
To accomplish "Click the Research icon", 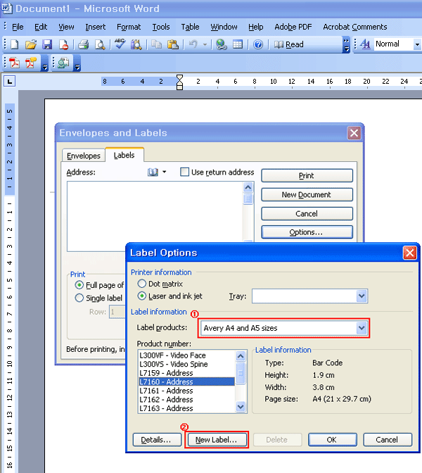I will tap(136, 44).
